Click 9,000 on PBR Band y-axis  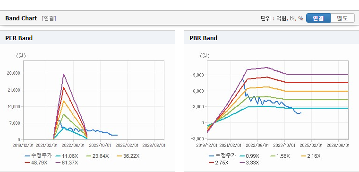pos(198,75)
